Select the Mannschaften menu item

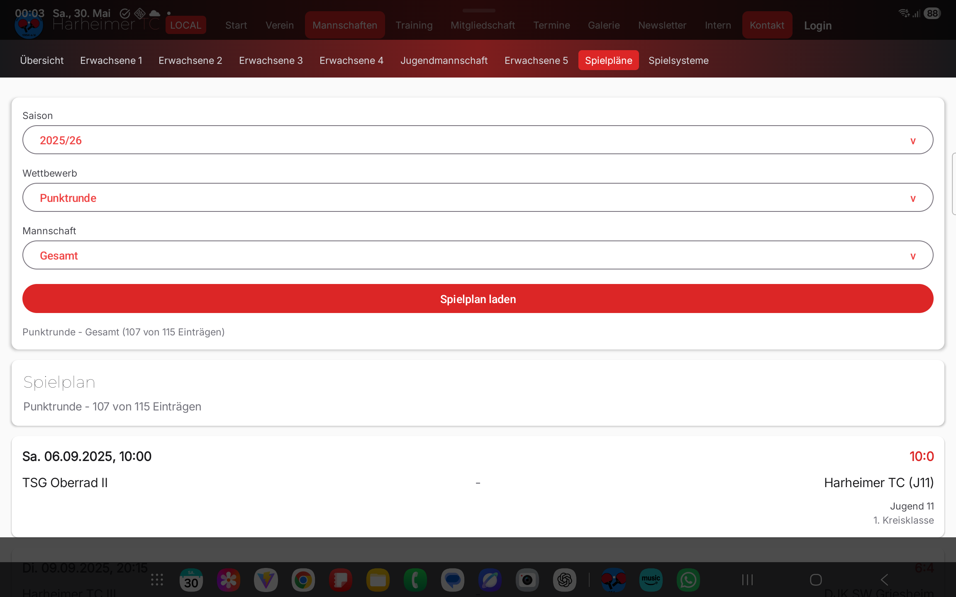pos(345,25)
